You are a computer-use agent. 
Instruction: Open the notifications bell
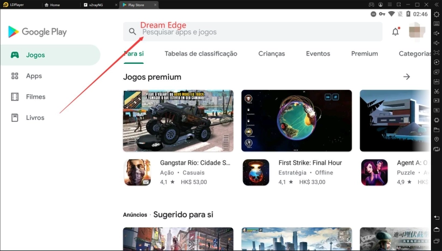pyautogui.click(x=396, y=32)
